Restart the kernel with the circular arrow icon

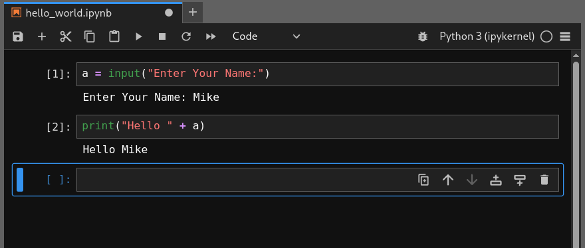pyautogui.click(x=186, y=36)
